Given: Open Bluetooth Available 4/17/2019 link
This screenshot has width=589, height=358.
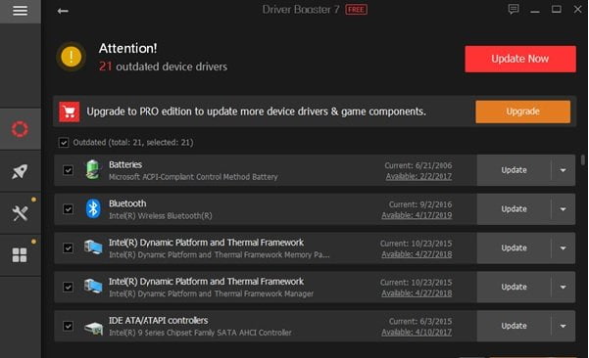Looking at the screenshot, I should click(x=417, y=215).
